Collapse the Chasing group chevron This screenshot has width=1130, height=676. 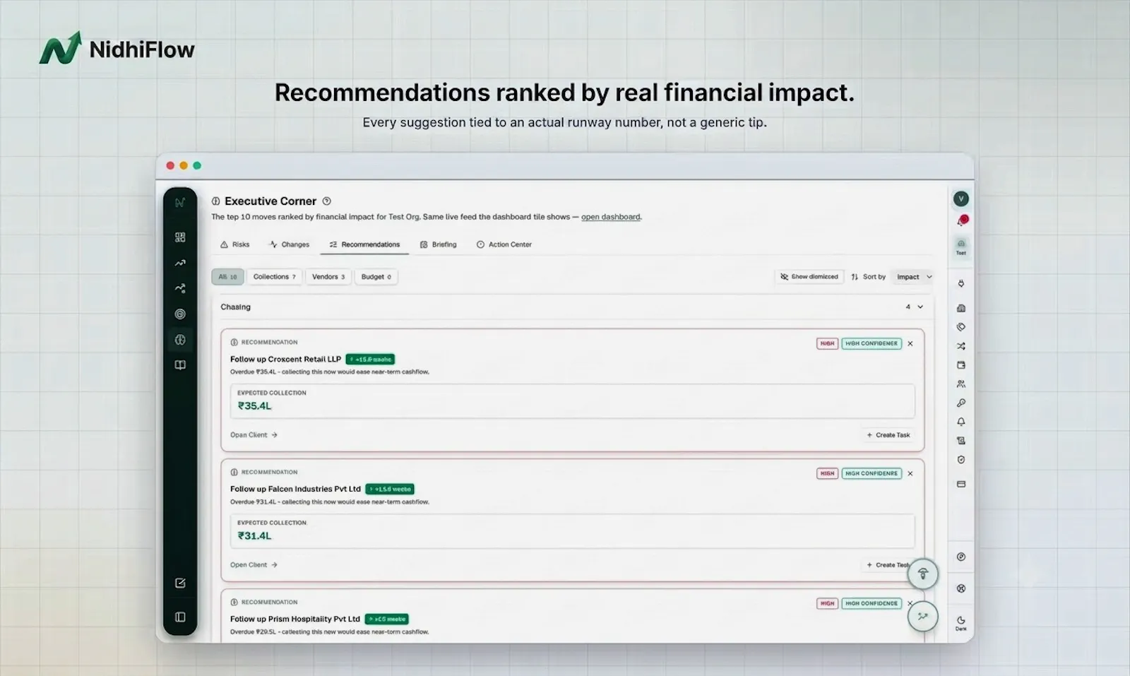coord(920,307)
